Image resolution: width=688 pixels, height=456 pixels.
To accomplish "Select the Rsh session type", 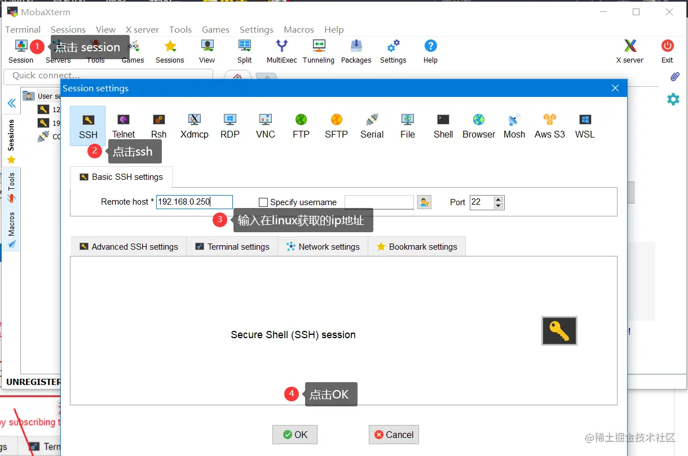I will pos(159,126).
